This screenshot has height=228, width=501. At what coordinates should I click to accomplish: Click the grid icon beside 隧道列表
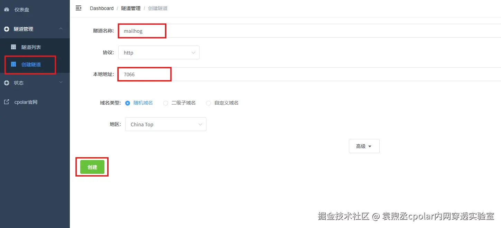pos(13,47)
